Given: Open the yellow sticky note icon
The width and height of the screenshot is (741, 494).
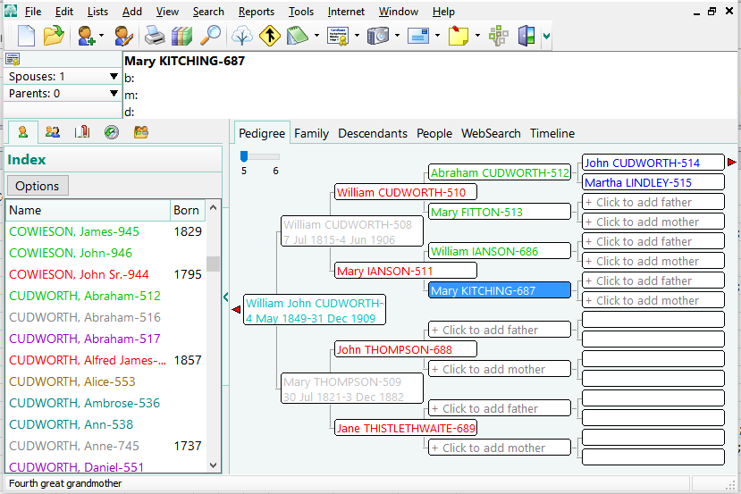Looking at the screenshot, I should (458, 36).
